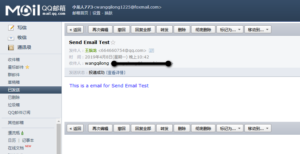
Task: Expand the top 标记为... dropdown
Action: [230, 30]
